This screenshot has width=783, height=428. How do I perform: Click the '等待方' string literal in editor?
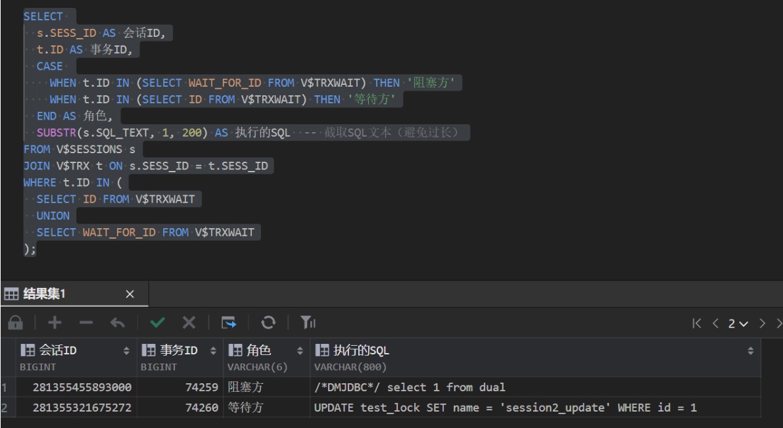click(371, 99)
